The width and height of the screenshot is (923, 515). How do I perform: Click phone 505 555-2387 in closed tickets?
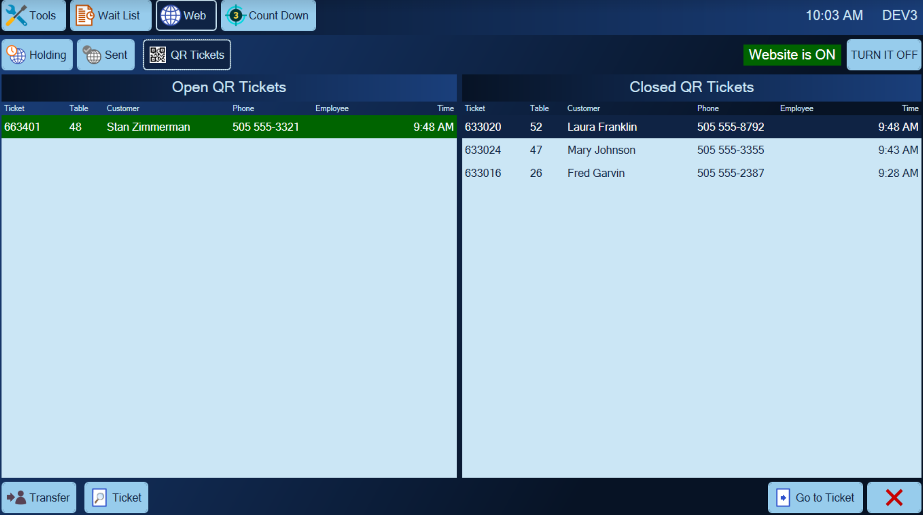click(x=730, y=173)
